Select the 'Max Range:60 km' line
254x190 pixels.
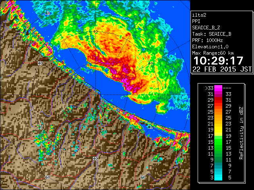213,53
